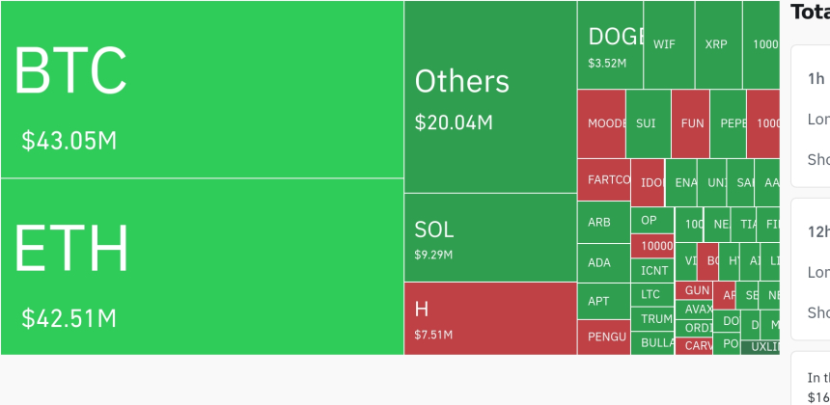Select the red H $7.51M tile
Image resolution: width=830 pixels, height=405 pixels.
pyautogui.click(x=490, y=318)
